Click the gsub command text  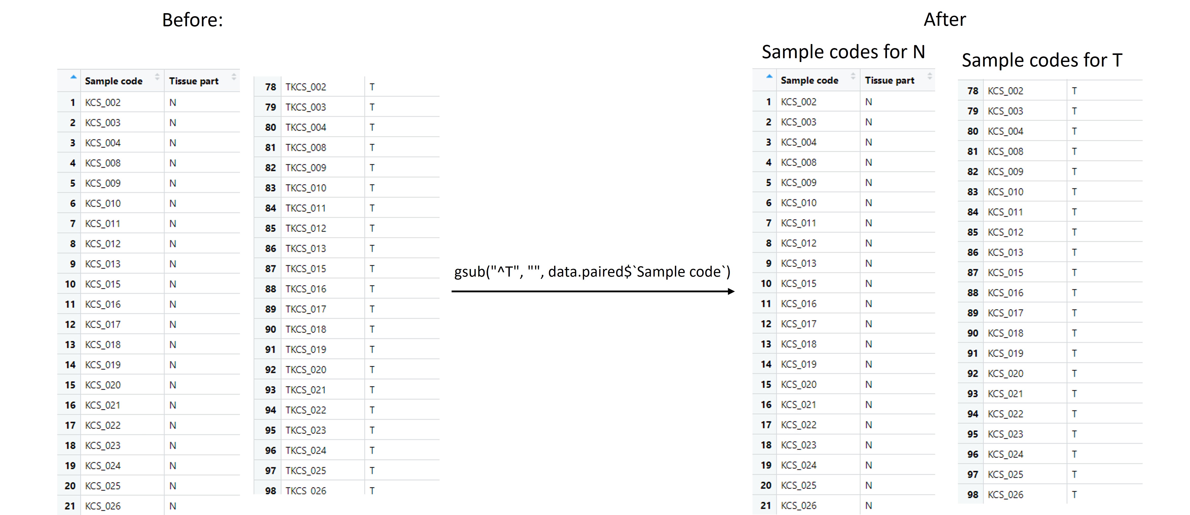[x=592, y=271]
